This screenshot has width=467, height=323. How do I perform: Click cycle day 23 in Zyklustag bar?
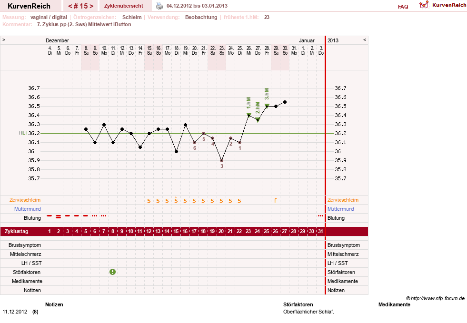(x=248, y=231)
